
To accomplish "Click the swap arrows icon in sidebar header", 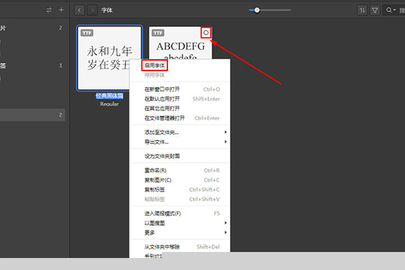I will pyautogui.click(x=49, y=10).
